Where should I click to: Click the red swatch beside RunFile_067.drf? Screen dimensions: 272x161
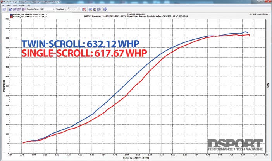point(12,17)
